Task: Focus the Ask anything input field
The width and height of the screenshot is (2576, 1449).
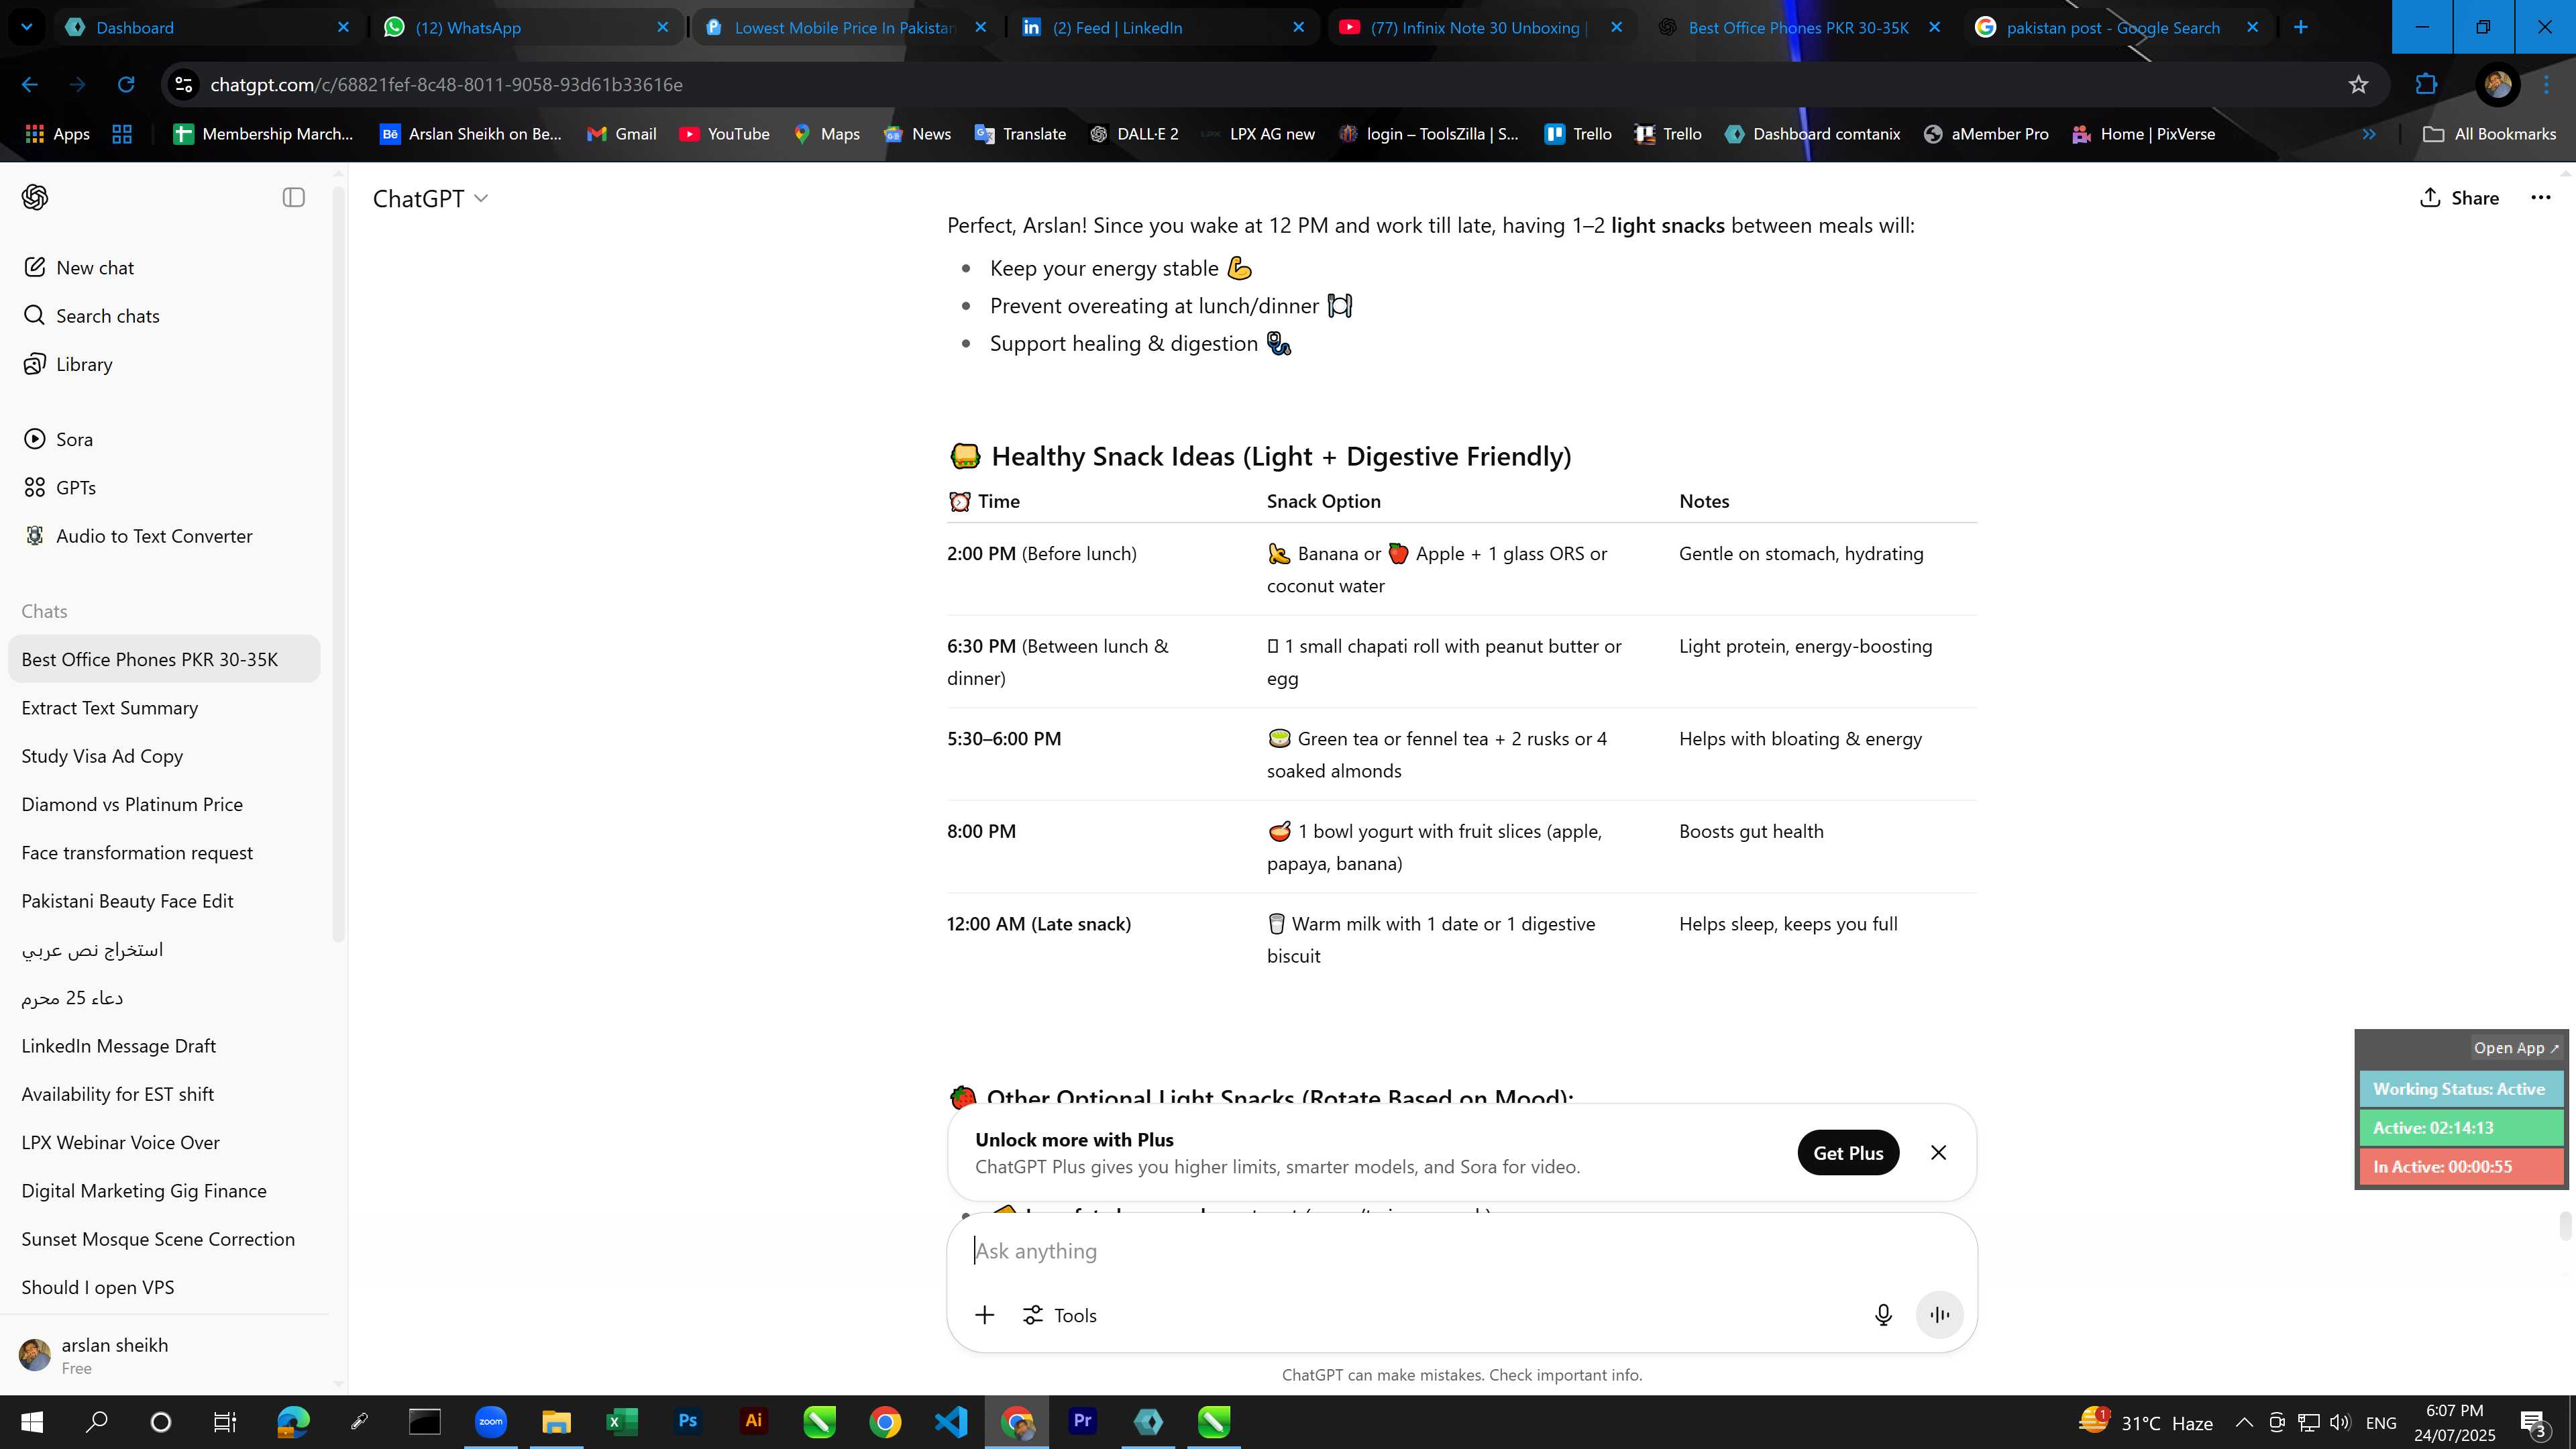Action: coord(1420,1251)
